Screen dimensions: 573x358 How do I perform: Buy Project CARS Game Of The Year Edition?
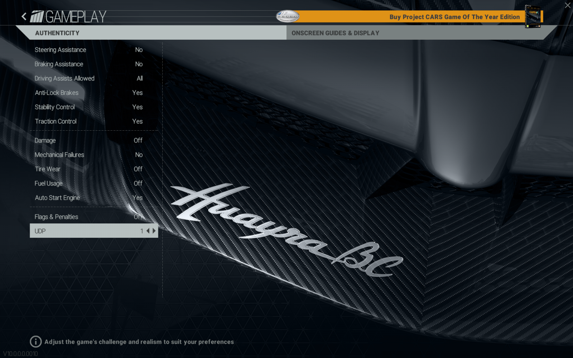(x=454, y=17)
